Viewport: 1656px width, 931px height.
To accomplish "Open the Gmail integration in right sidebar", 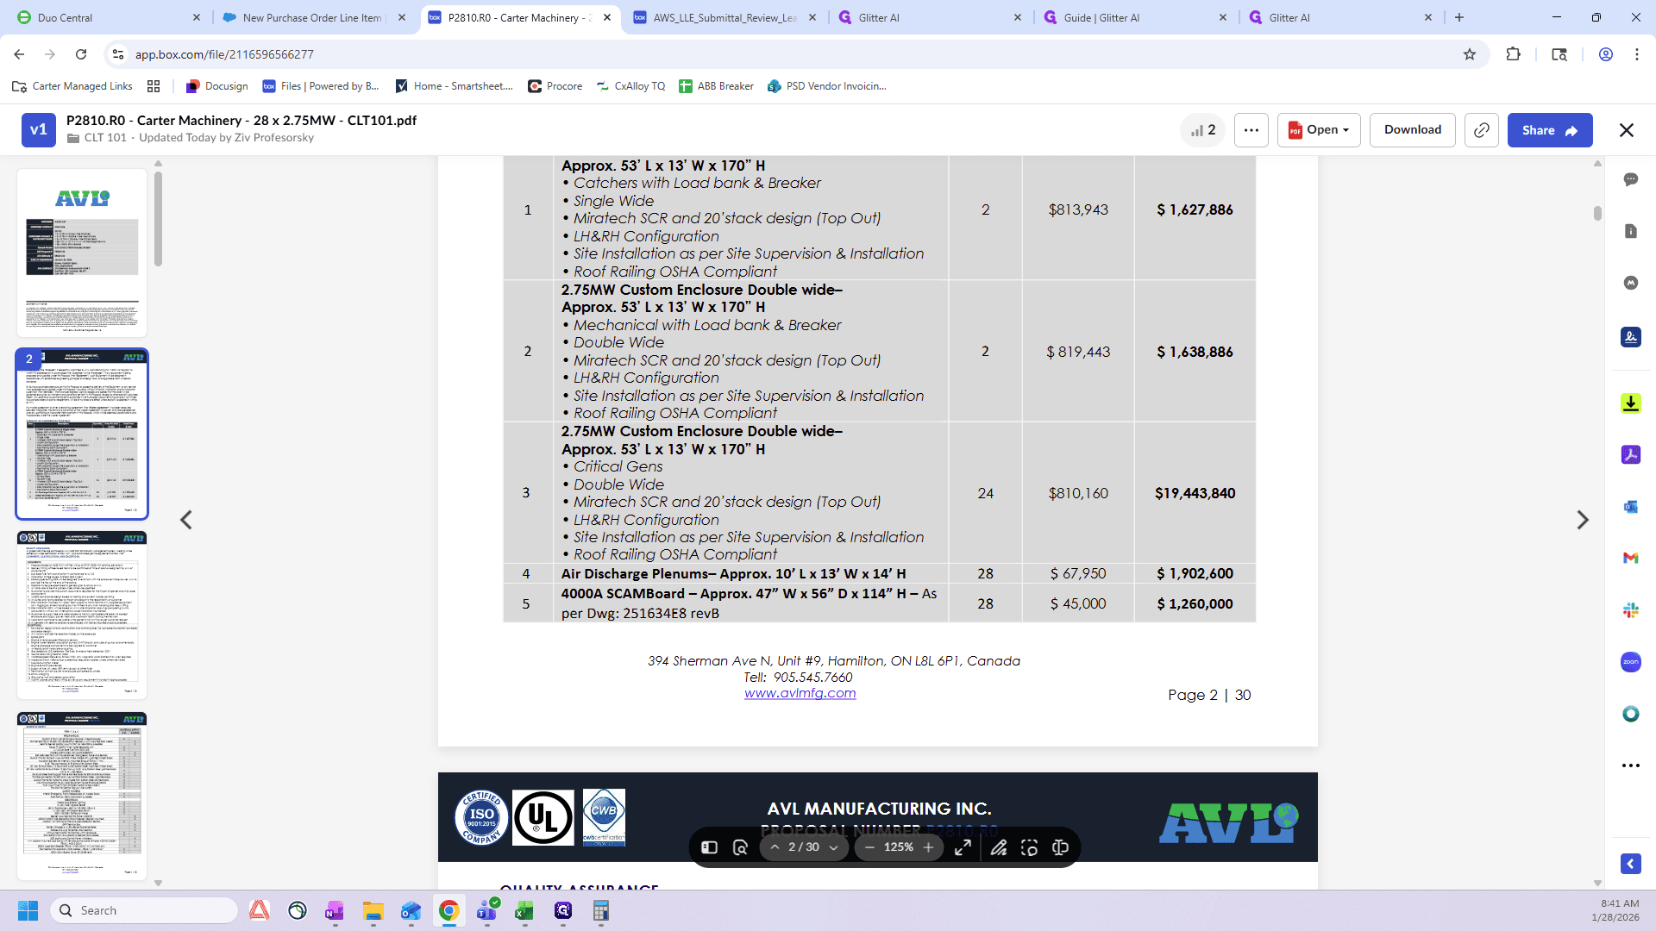I will 1630,559.
